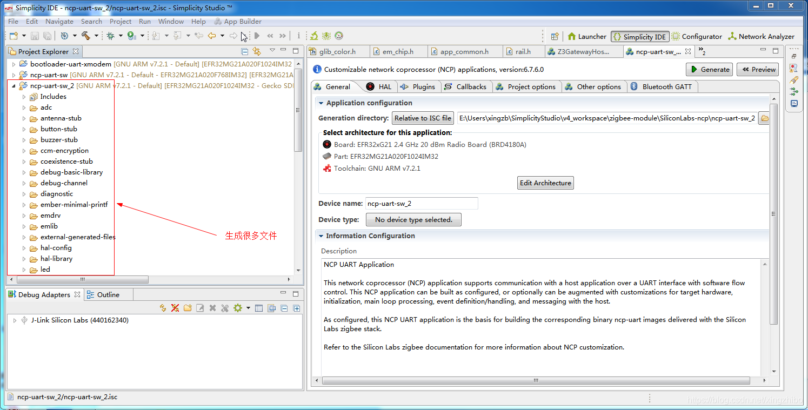Click Collapse All in Project Explorer
The height and width of the screenshot is (410, 808).
point(245,51)
